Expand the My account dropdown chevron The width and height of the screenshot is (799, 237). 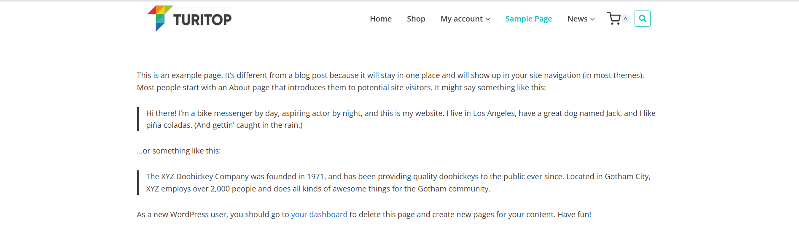(x=488, y=19)
